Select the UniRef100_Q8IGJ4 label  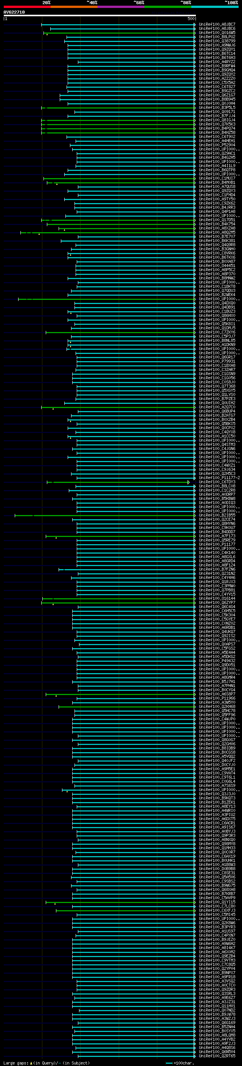click(217, 120)
